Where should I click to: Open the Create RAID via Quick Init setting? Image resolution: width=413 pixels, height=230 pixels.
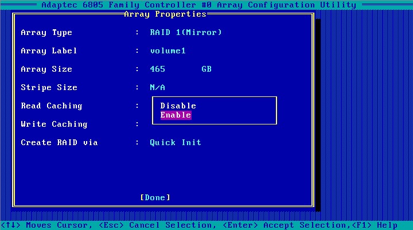[x=176, y=143]
